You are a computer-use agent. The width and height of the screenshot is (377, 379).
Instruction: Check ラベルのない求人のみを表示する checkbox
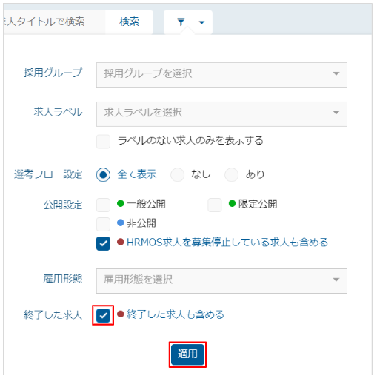(103, 142)
